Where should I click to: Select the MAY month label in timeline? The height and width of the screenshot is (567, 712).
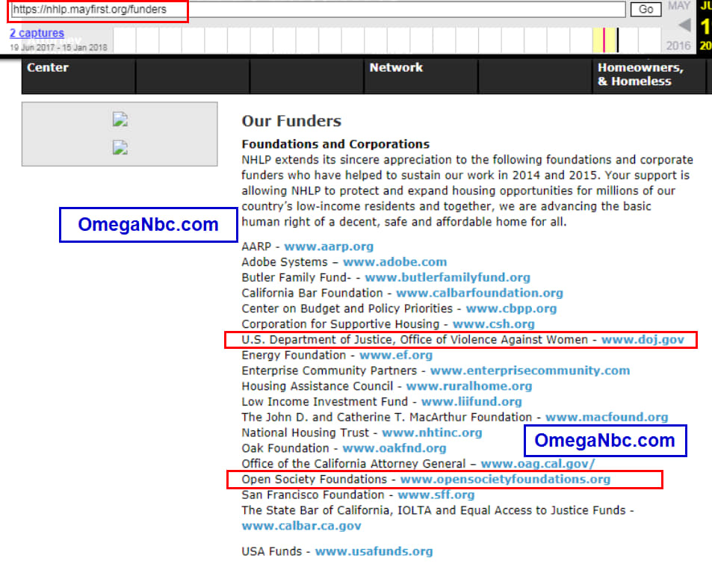click(678, 6)
